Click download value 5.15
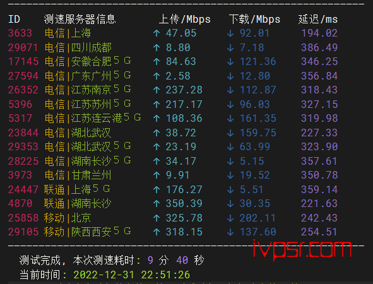Screen dimensions: 373x284 click(x=252, y=162)
